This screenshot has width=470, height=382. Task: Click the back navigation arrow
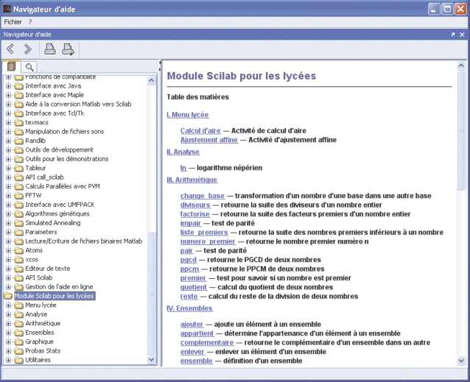tap(11, 49)
